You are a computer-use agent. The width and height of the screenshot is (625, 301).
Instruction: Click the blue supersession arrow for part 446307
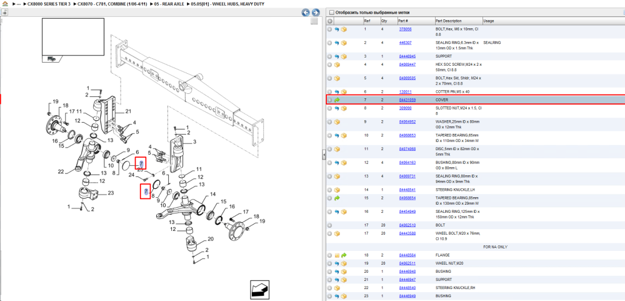tap(337, 43)
